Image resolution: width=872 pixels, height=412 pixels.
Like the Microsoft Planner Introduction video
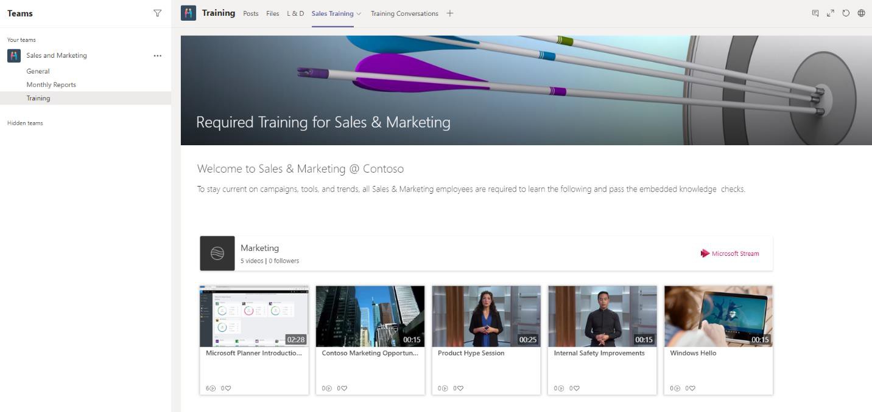click(x=228, y=388)
